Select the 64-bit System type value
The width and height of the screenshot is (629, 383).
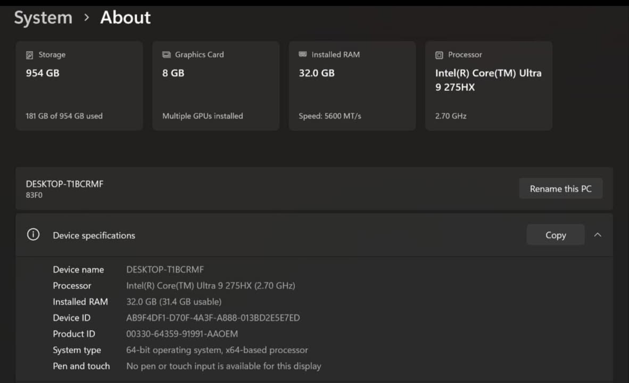point(217,350)
